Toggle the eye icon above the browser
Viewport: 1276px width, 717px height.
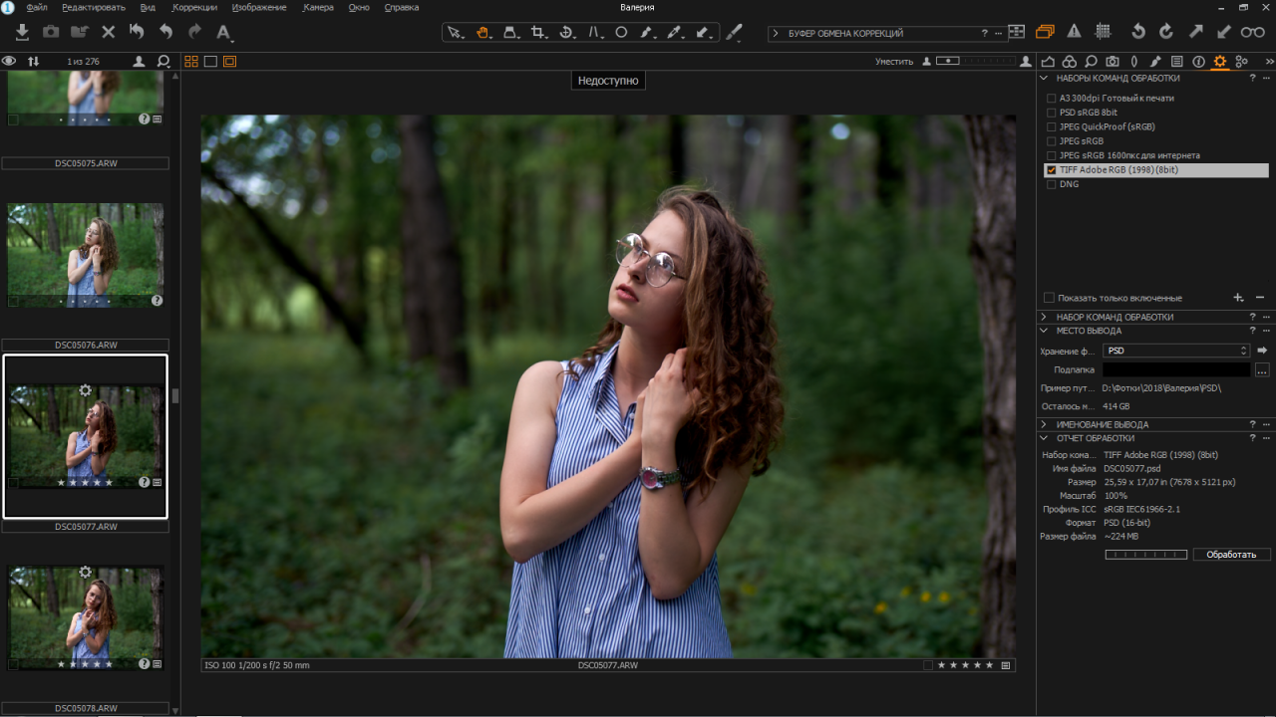click(9, 62)
